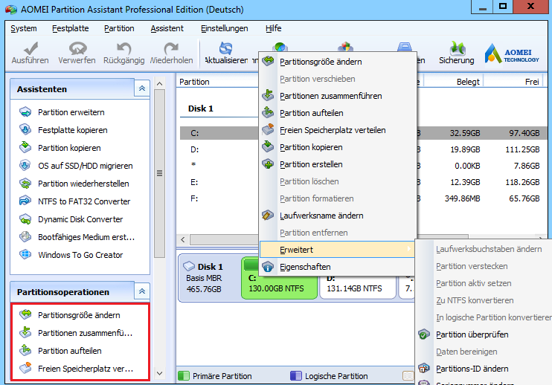The height and width of the screenshot is (385, 552).
Task: Click Partition kopieren icon in Assistenten panel
Action: tap(25, 148)
